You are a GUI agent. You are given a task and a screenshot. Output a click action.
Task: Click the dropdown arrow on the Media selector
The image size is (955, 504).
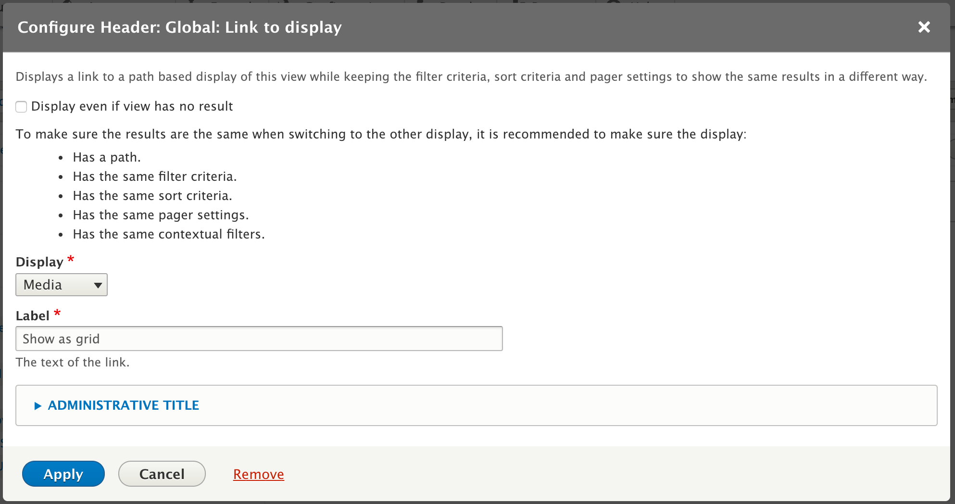pyautogui.click(x=98, y=285)
